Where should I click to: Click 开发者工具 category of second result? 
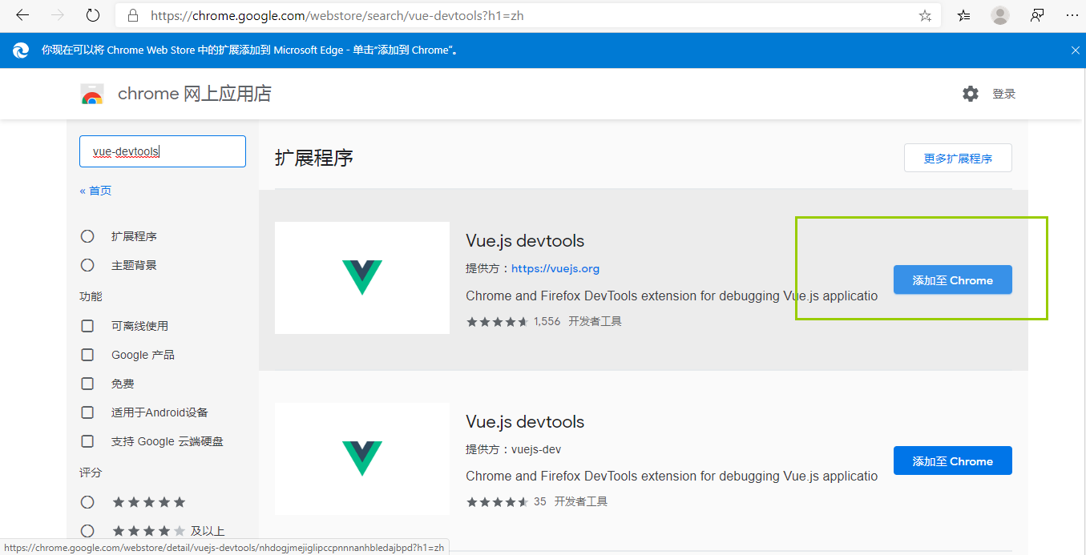tap(581, 501)
